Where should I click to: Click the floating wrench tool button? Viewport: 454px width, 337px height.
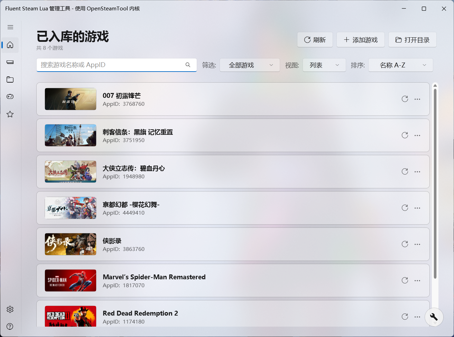coord(434,317)
